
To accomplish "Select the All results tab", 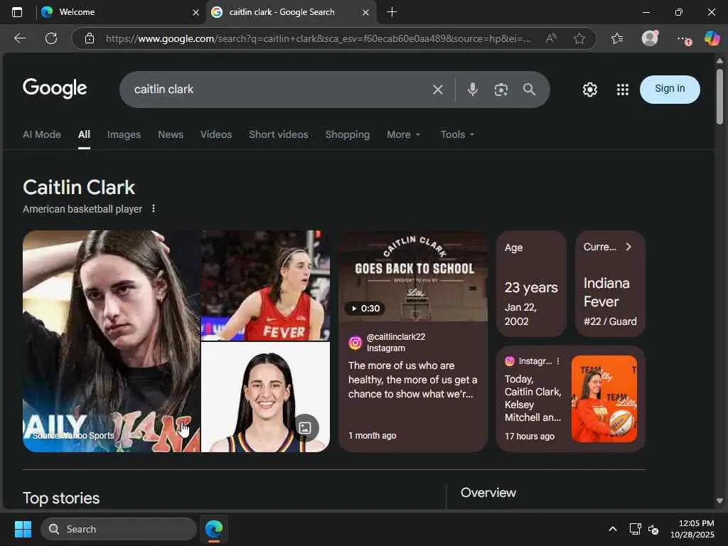I will [84, 134].
